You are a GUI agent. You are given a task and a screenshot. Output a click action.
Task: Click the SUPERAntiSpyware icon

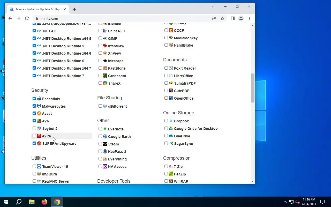coord(39,143)
